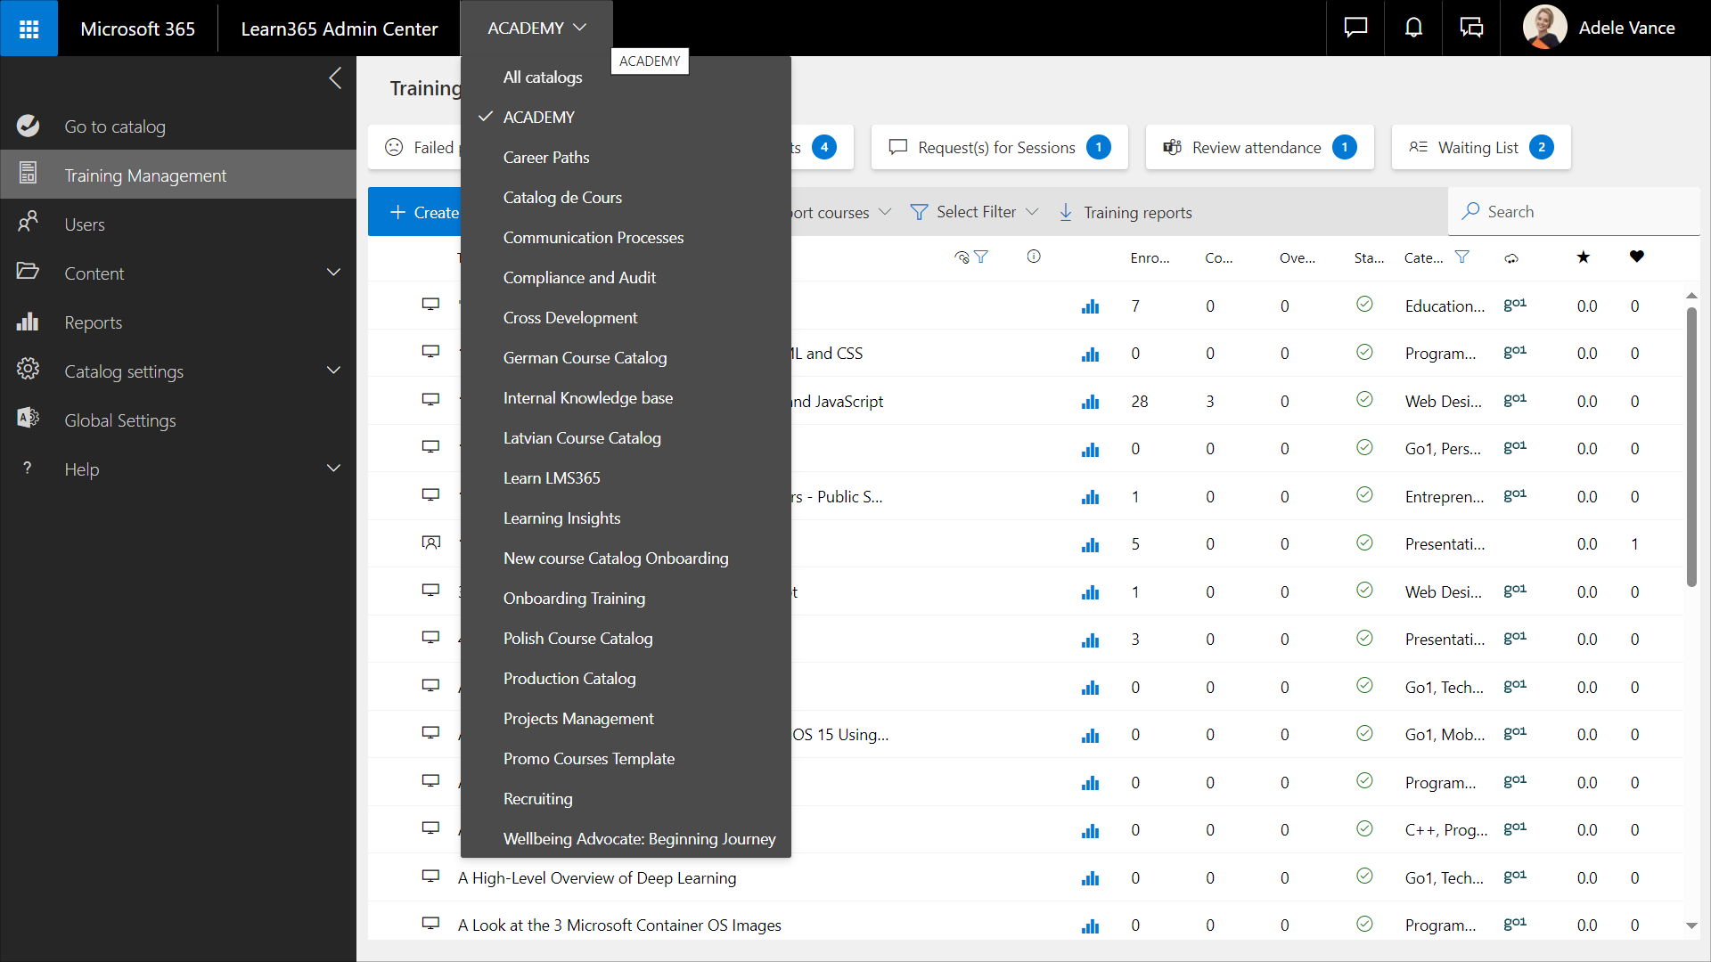Click the Category column filter funnel icon

[x=1461, y=257]
